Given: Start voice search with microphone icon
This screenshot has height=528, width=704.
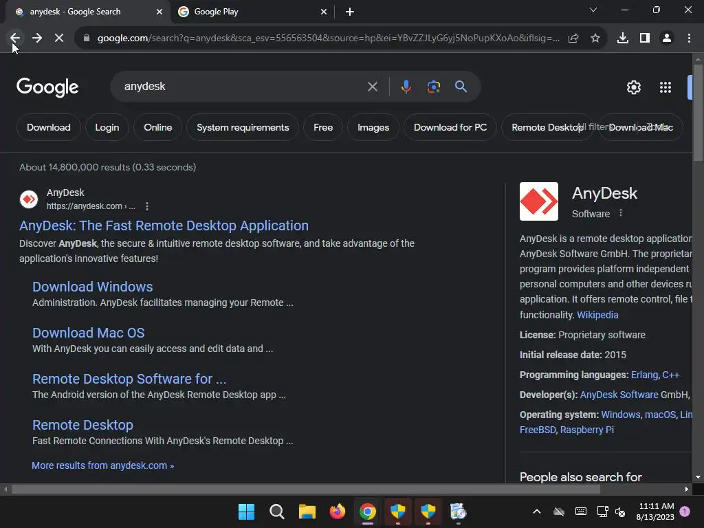Looking at the screenshot, I should (406, 86).
